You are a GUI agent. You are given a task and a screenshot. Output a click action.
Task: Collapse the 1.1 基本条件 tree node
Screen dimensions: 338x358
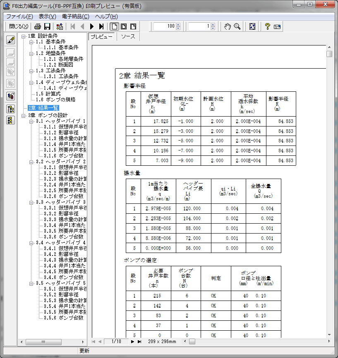point(31,42)
